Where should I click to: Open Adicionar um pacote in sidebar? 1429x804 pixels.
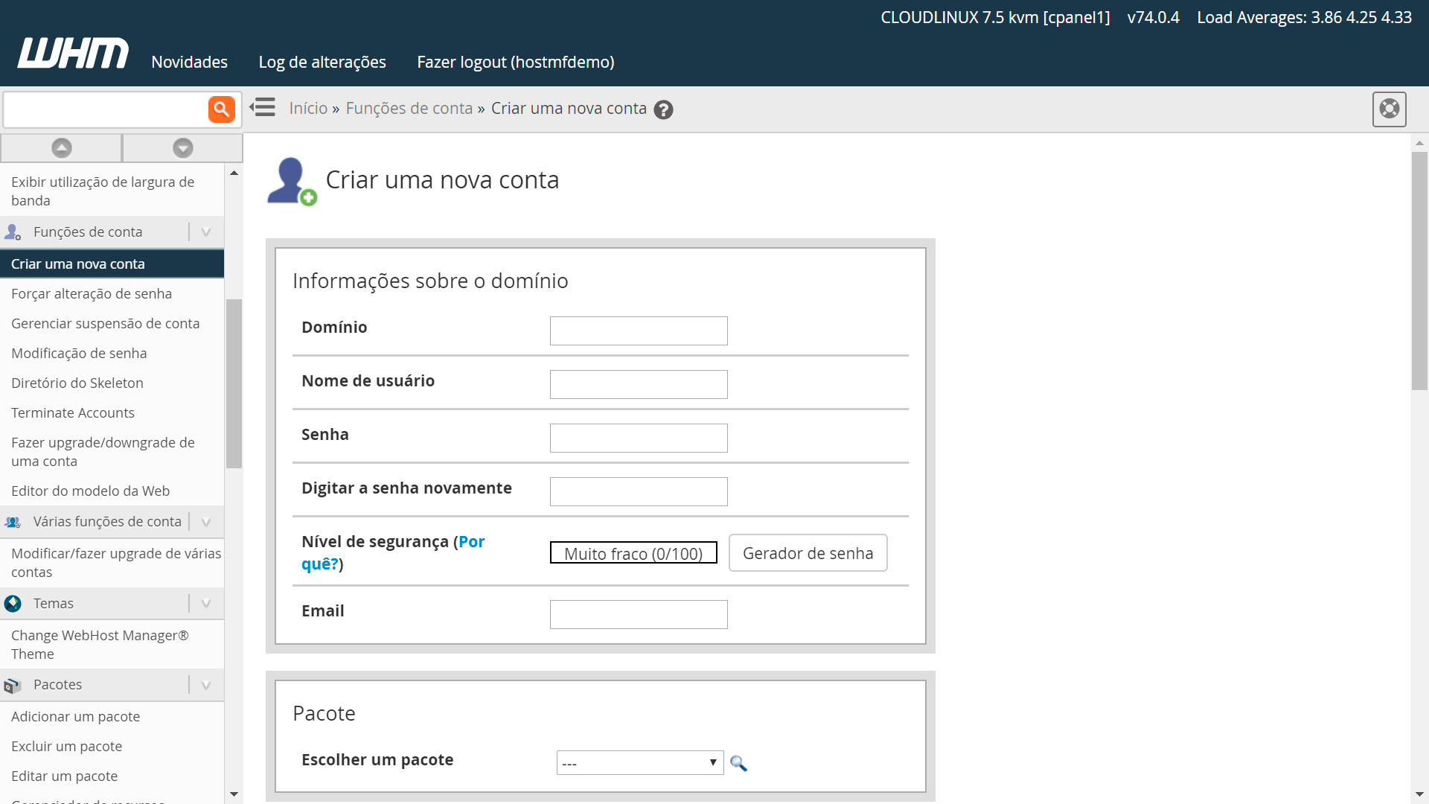pos(75,717)
